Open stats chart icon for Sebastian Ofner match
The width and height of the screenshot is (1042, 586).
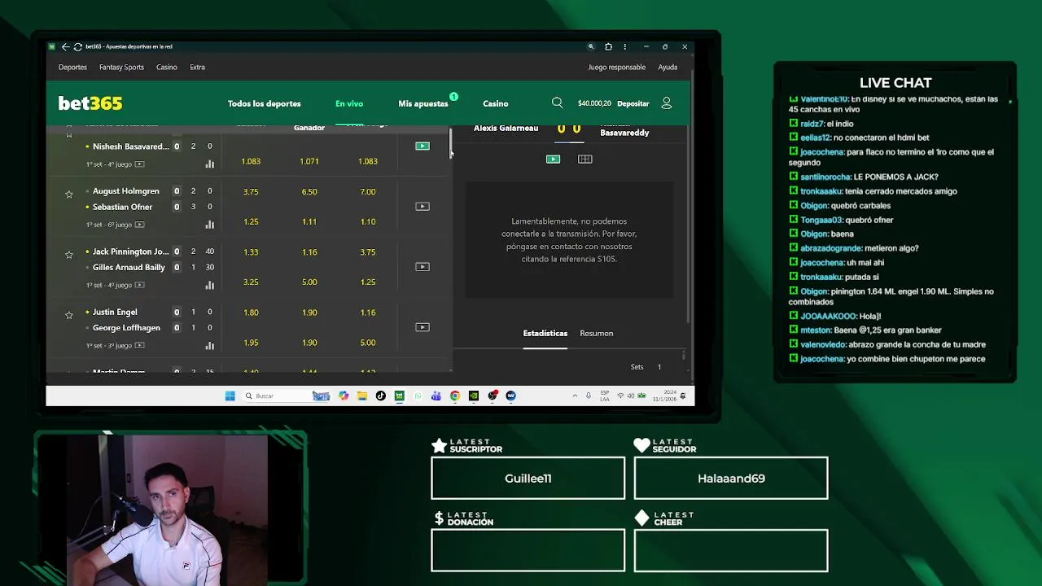(x=209, y=225)
